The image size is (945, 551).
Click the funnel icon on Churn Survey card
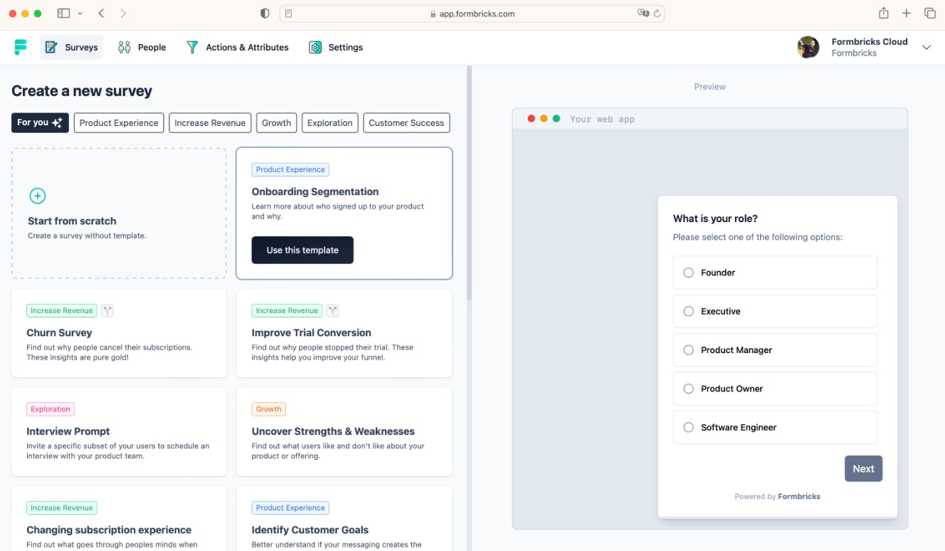[107, 310]
